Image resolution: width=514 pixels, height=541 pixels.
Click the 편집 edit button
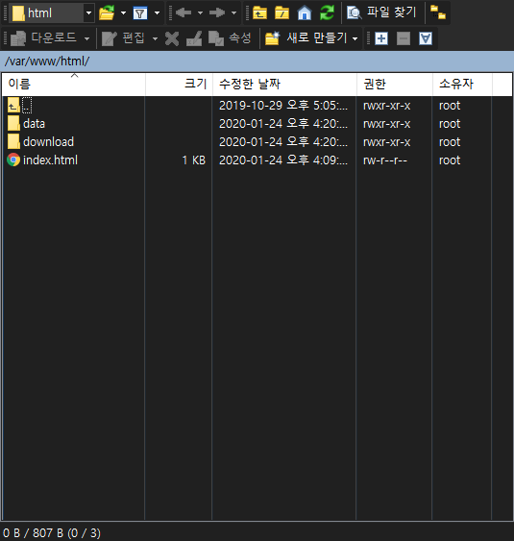[x=123, y=37]
